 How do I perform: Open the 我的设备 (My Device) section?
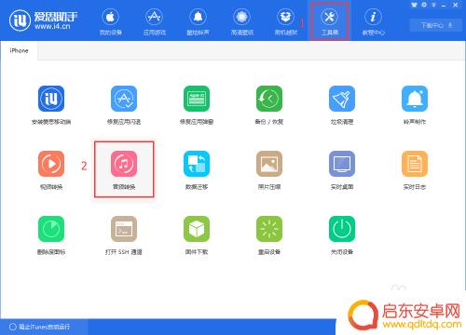point(110,22)
